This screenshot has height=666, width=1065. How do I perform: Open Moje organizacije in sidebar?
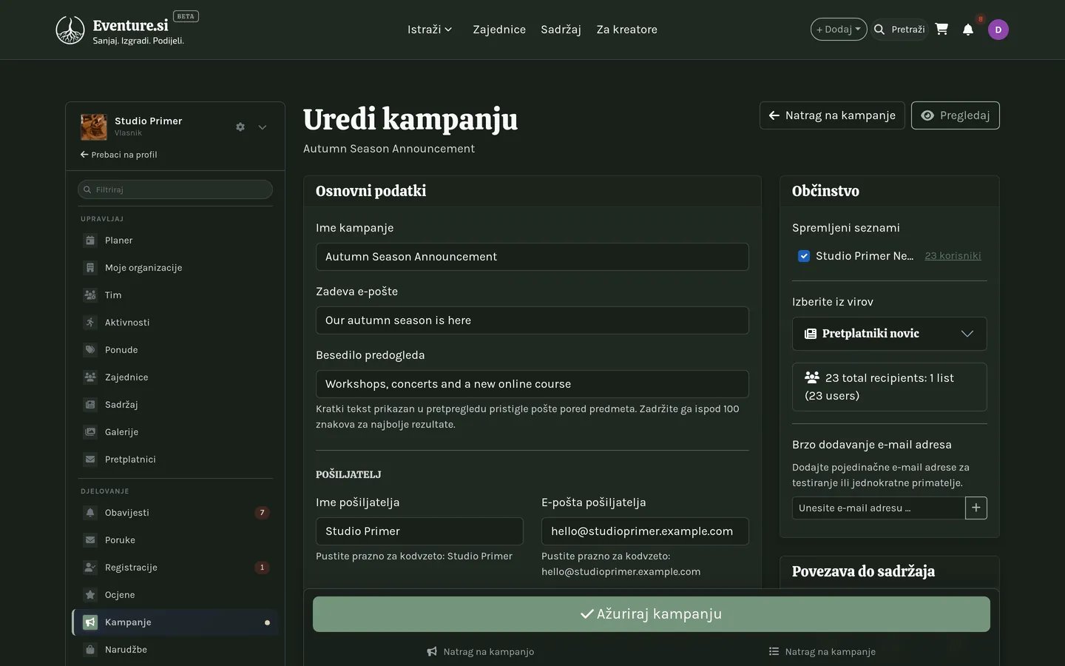(x=175, y=268)
